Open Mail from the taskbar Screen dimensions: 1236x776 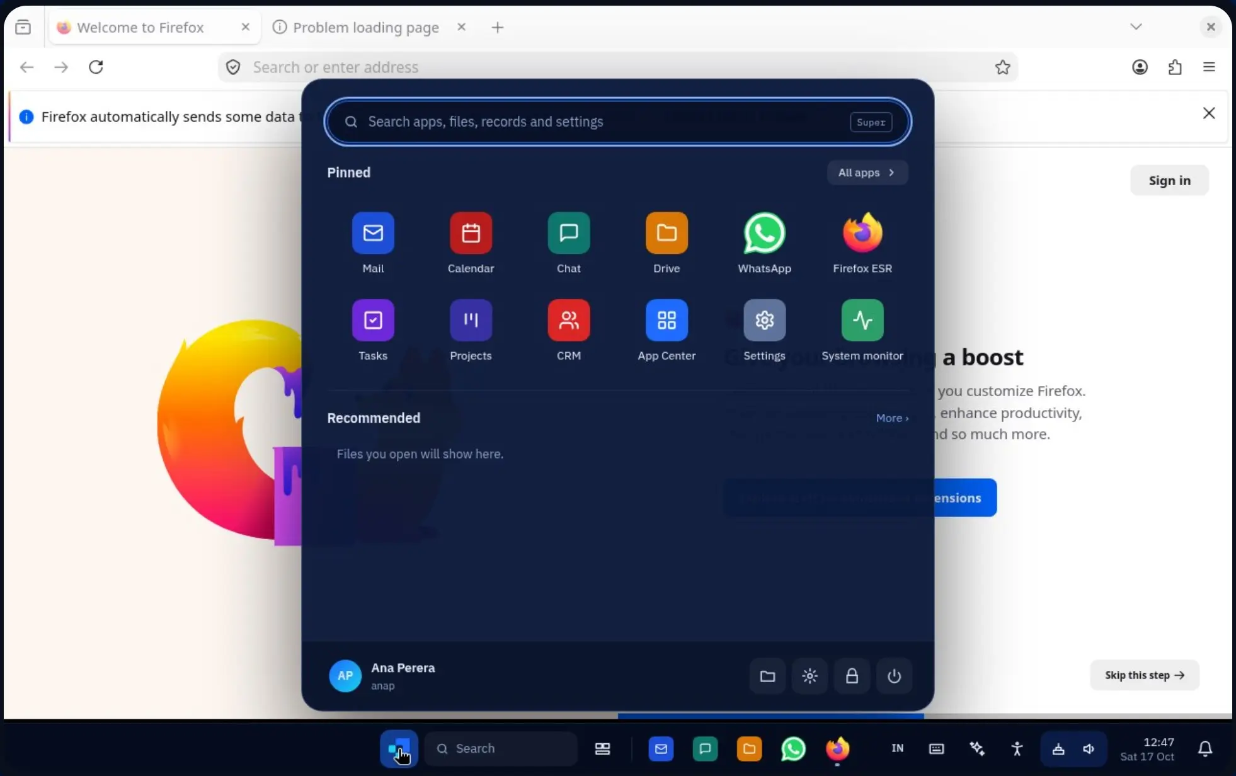(661, 749)
